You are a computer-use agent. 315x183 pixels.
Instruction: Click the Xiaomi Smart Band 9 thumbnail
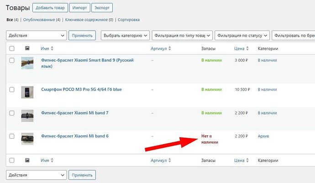click(27, 63)
